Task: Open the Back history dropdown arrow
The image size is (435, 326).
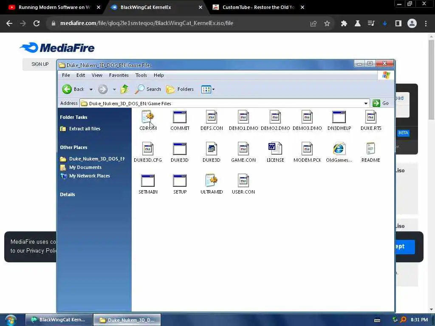Action: [x=91, y=90]
